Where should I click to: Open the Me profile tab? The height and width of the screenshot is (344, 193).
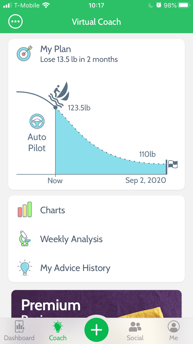pyautogui.click(x=174, y=331)
